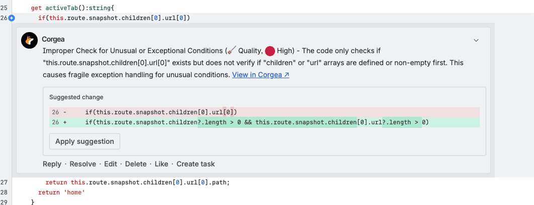
Task: Click the blue add-comment icon on line 26
Action: click(x=12, y=18)
